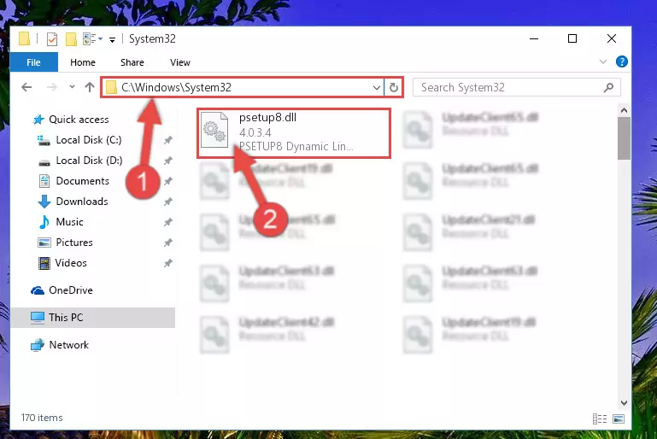Expand the address bar history dropdown
The image size is (657, 439).
coord(376,88)
